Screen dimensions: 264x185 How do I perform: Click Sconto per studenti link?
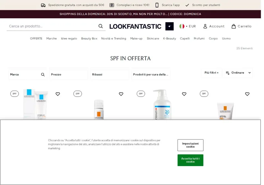point(206,5)
